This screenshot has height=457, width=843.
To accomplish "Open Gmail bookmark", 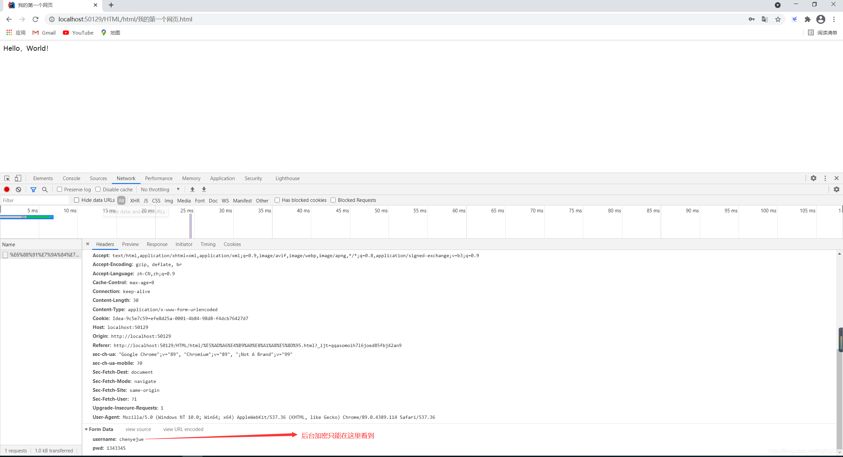I will pos(44,33).
